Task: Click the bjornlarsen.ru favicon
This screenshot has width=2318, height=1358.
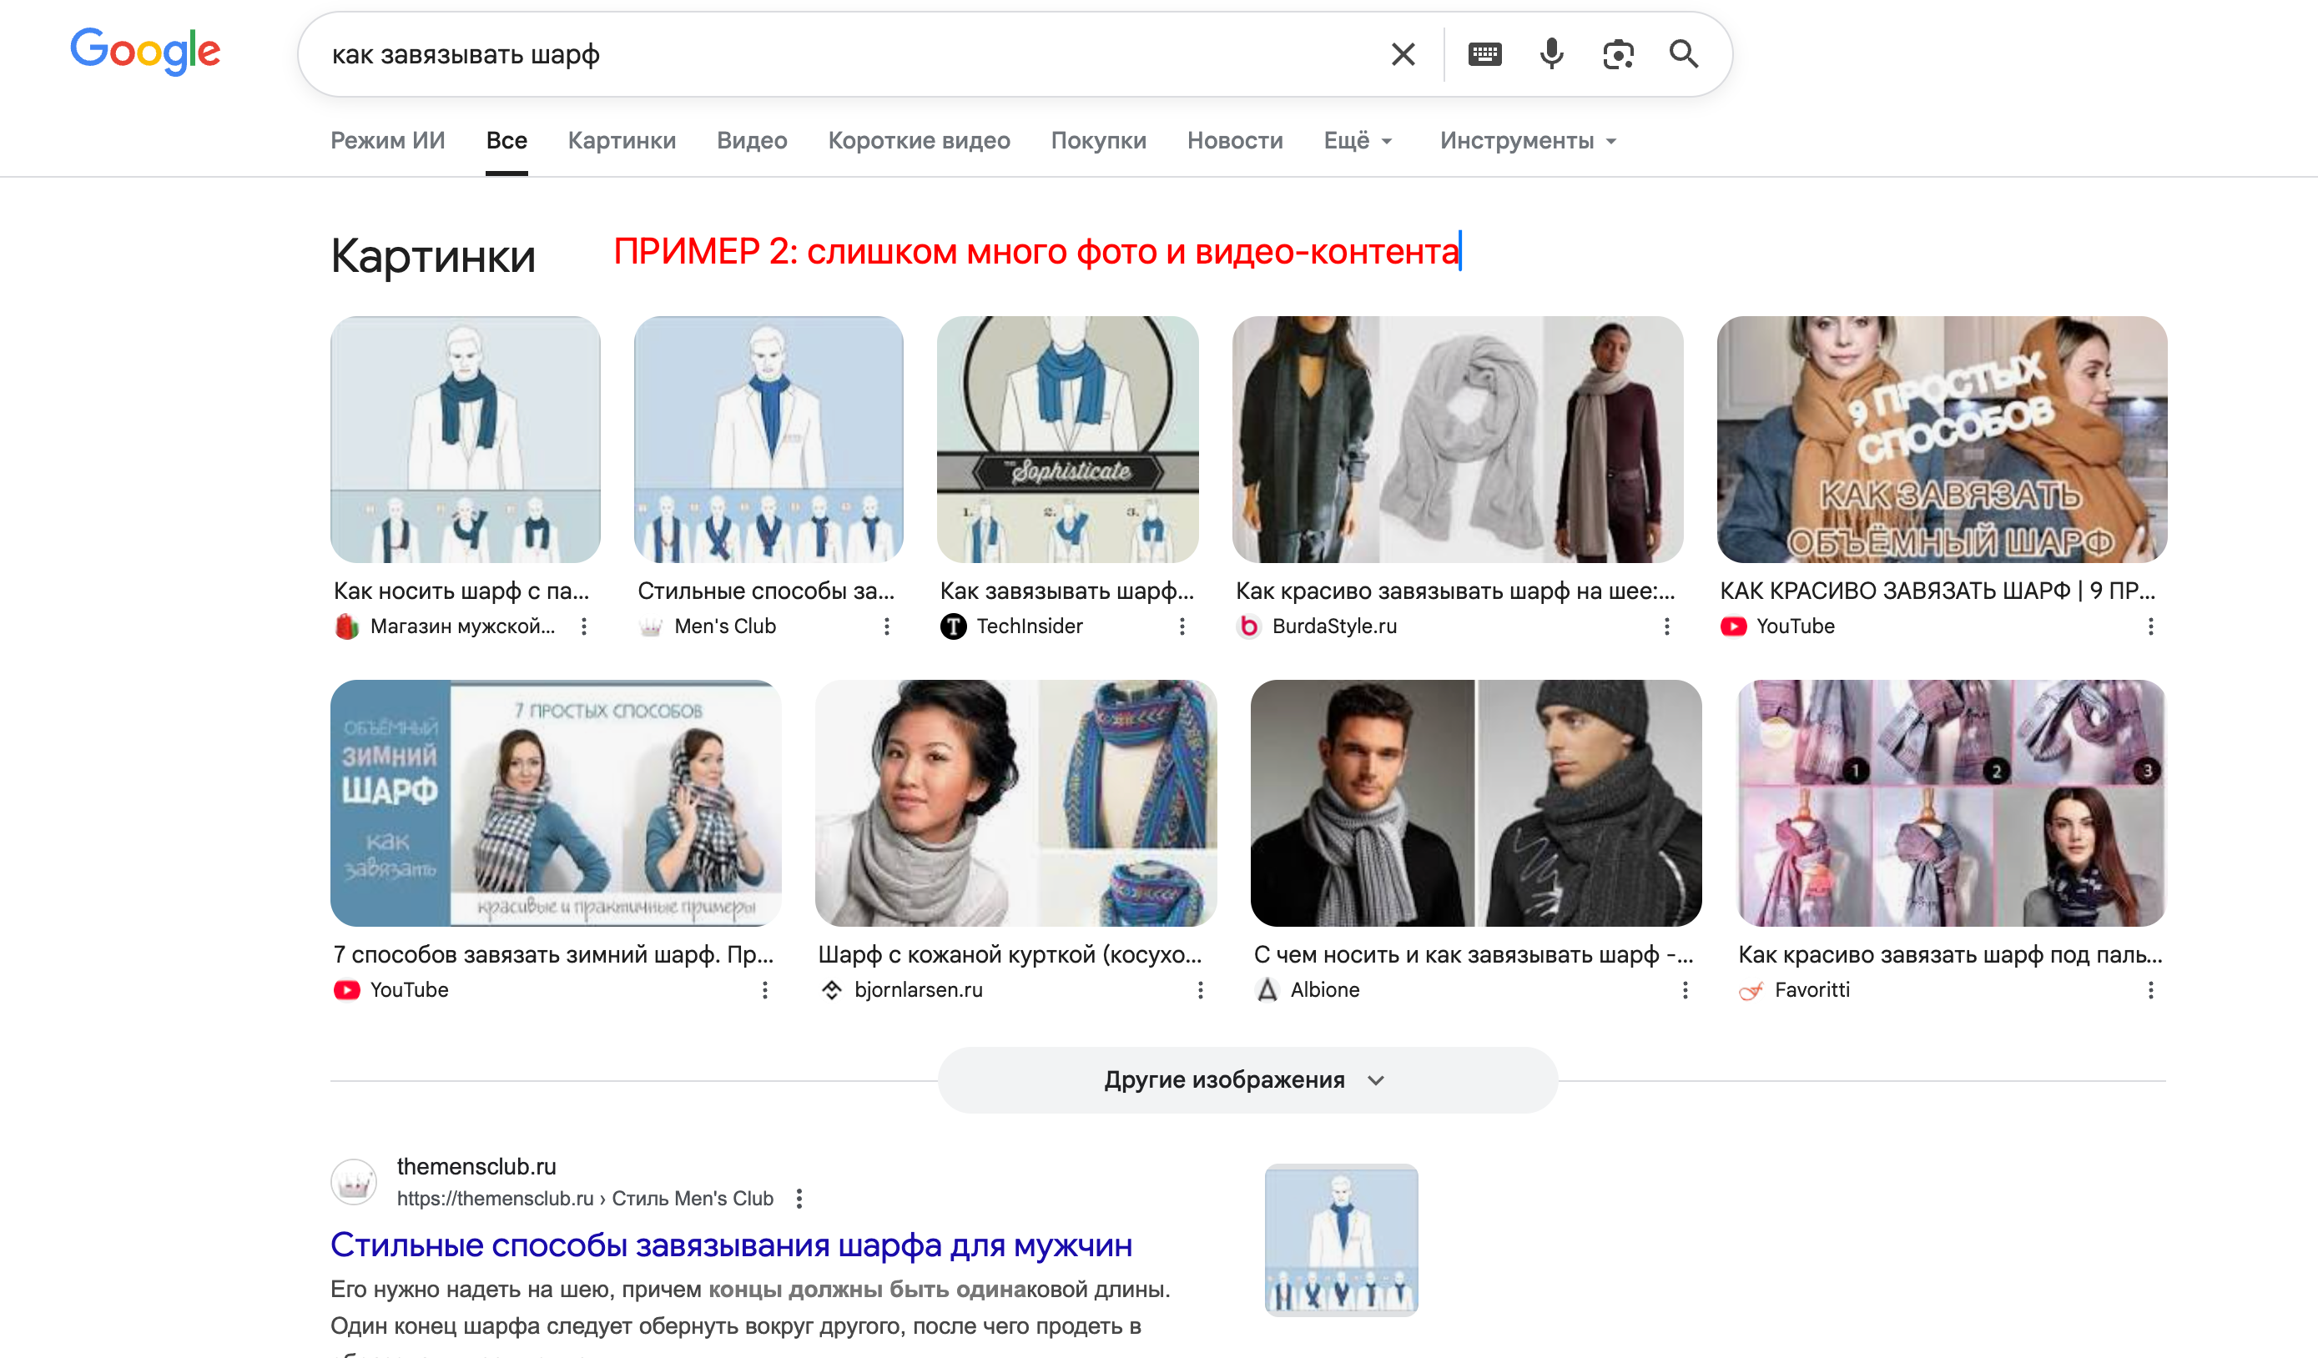Action: pos(832,990)
